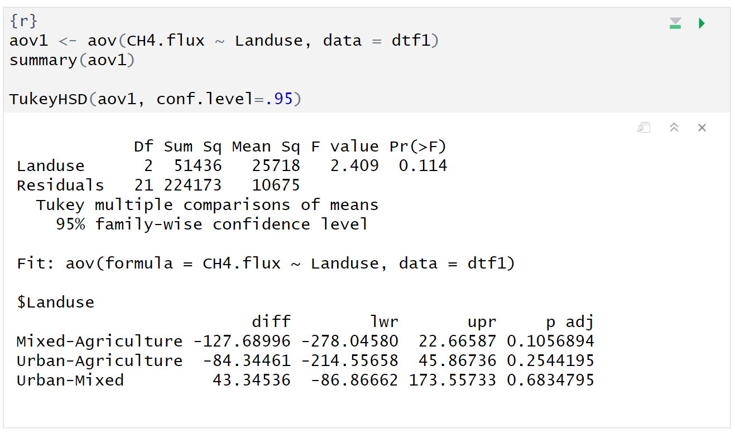Click the Pr(>F) column header
The height and width of the screenshot is (434, 735).
tap(418, 147)
